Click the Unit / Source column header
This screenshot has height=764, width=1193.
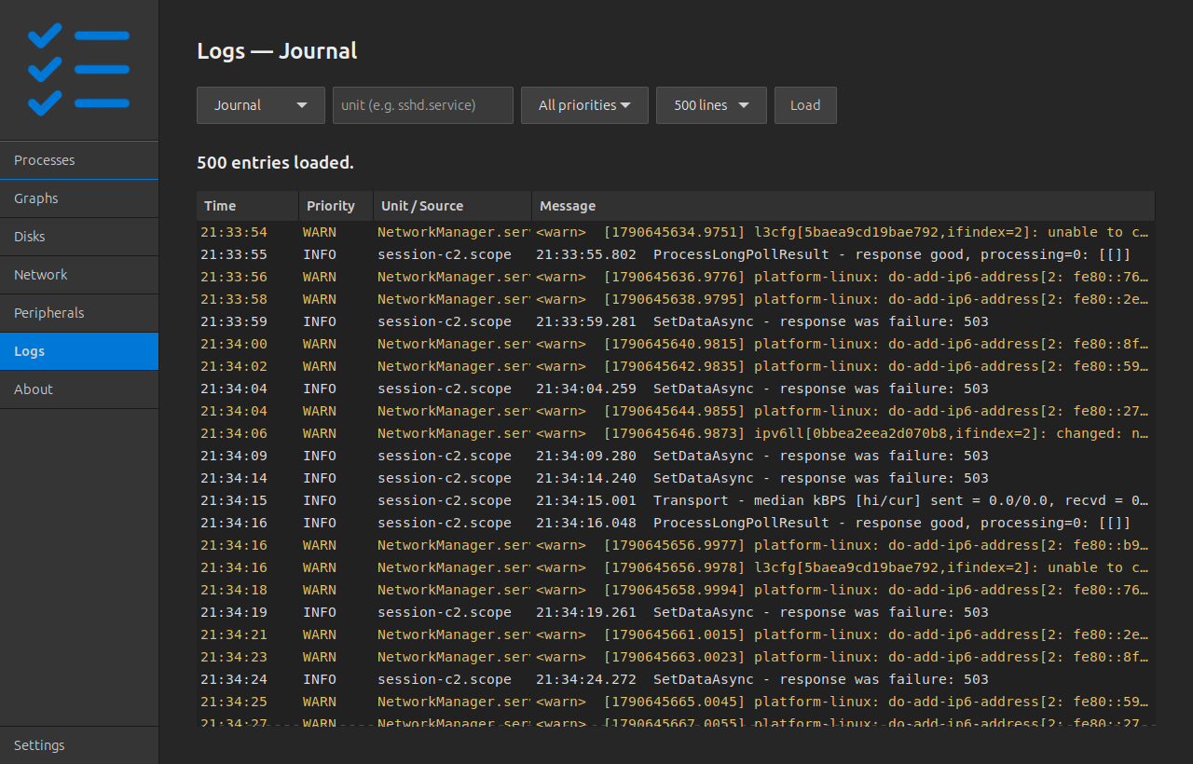pyautogui.click(x=453, y=206)
